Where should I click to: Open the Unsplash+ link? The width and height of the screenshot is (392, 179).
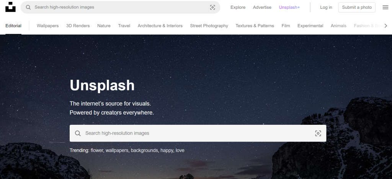click(x=289, y=7)
